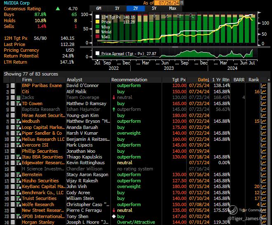Toggle the Price Spread legend box
Viewport: 272px width, 225px height.
tap(98, 53)
